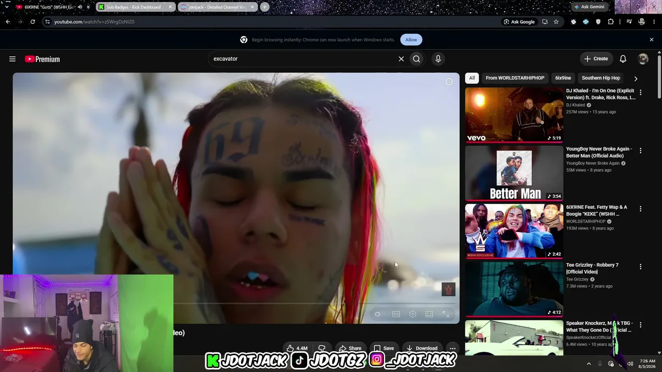Toggle closed captions on the player
662x372 pixels.
(396, 314)
